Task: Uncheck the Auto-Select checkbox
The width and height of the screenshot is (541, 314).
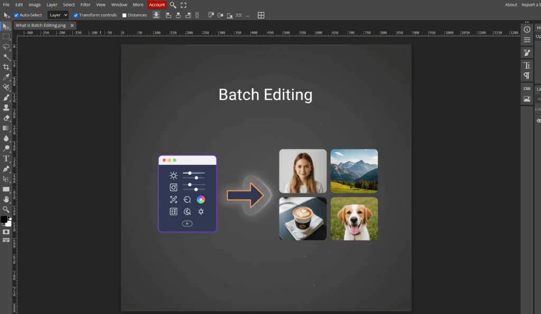Action: point(16,15)
